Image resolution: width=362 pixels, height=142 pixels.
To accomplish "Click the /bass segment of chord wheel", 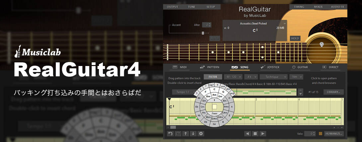I will [215, 113].
